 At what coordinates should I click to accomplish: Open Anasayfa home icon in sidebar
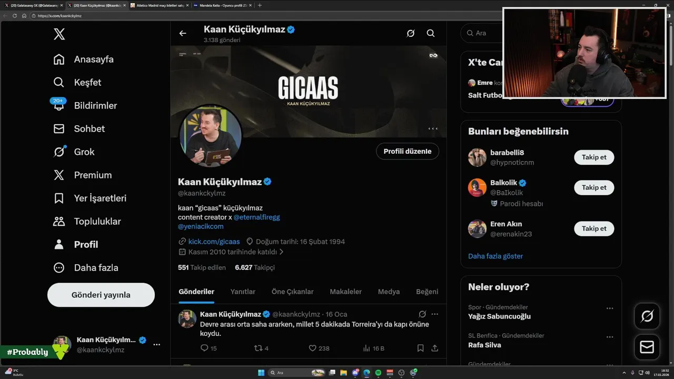point(59,59)
